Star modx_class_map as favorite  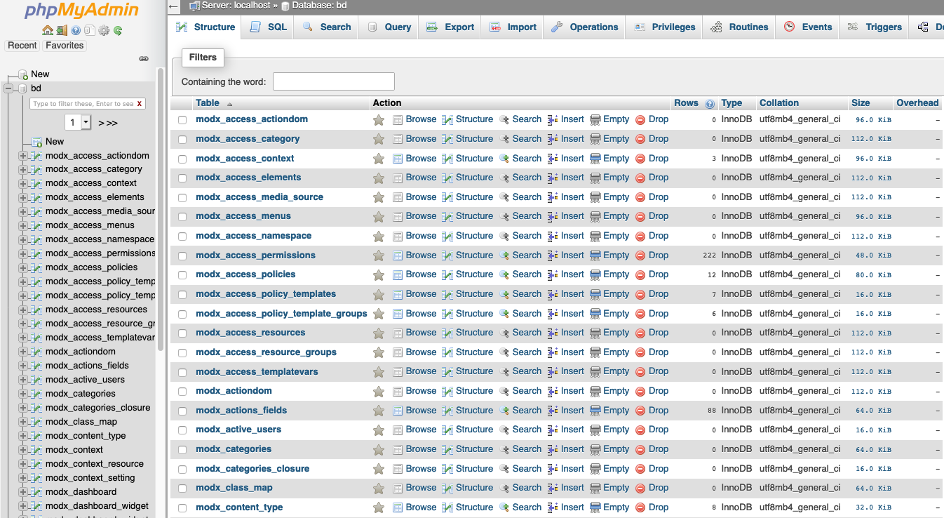379,488
